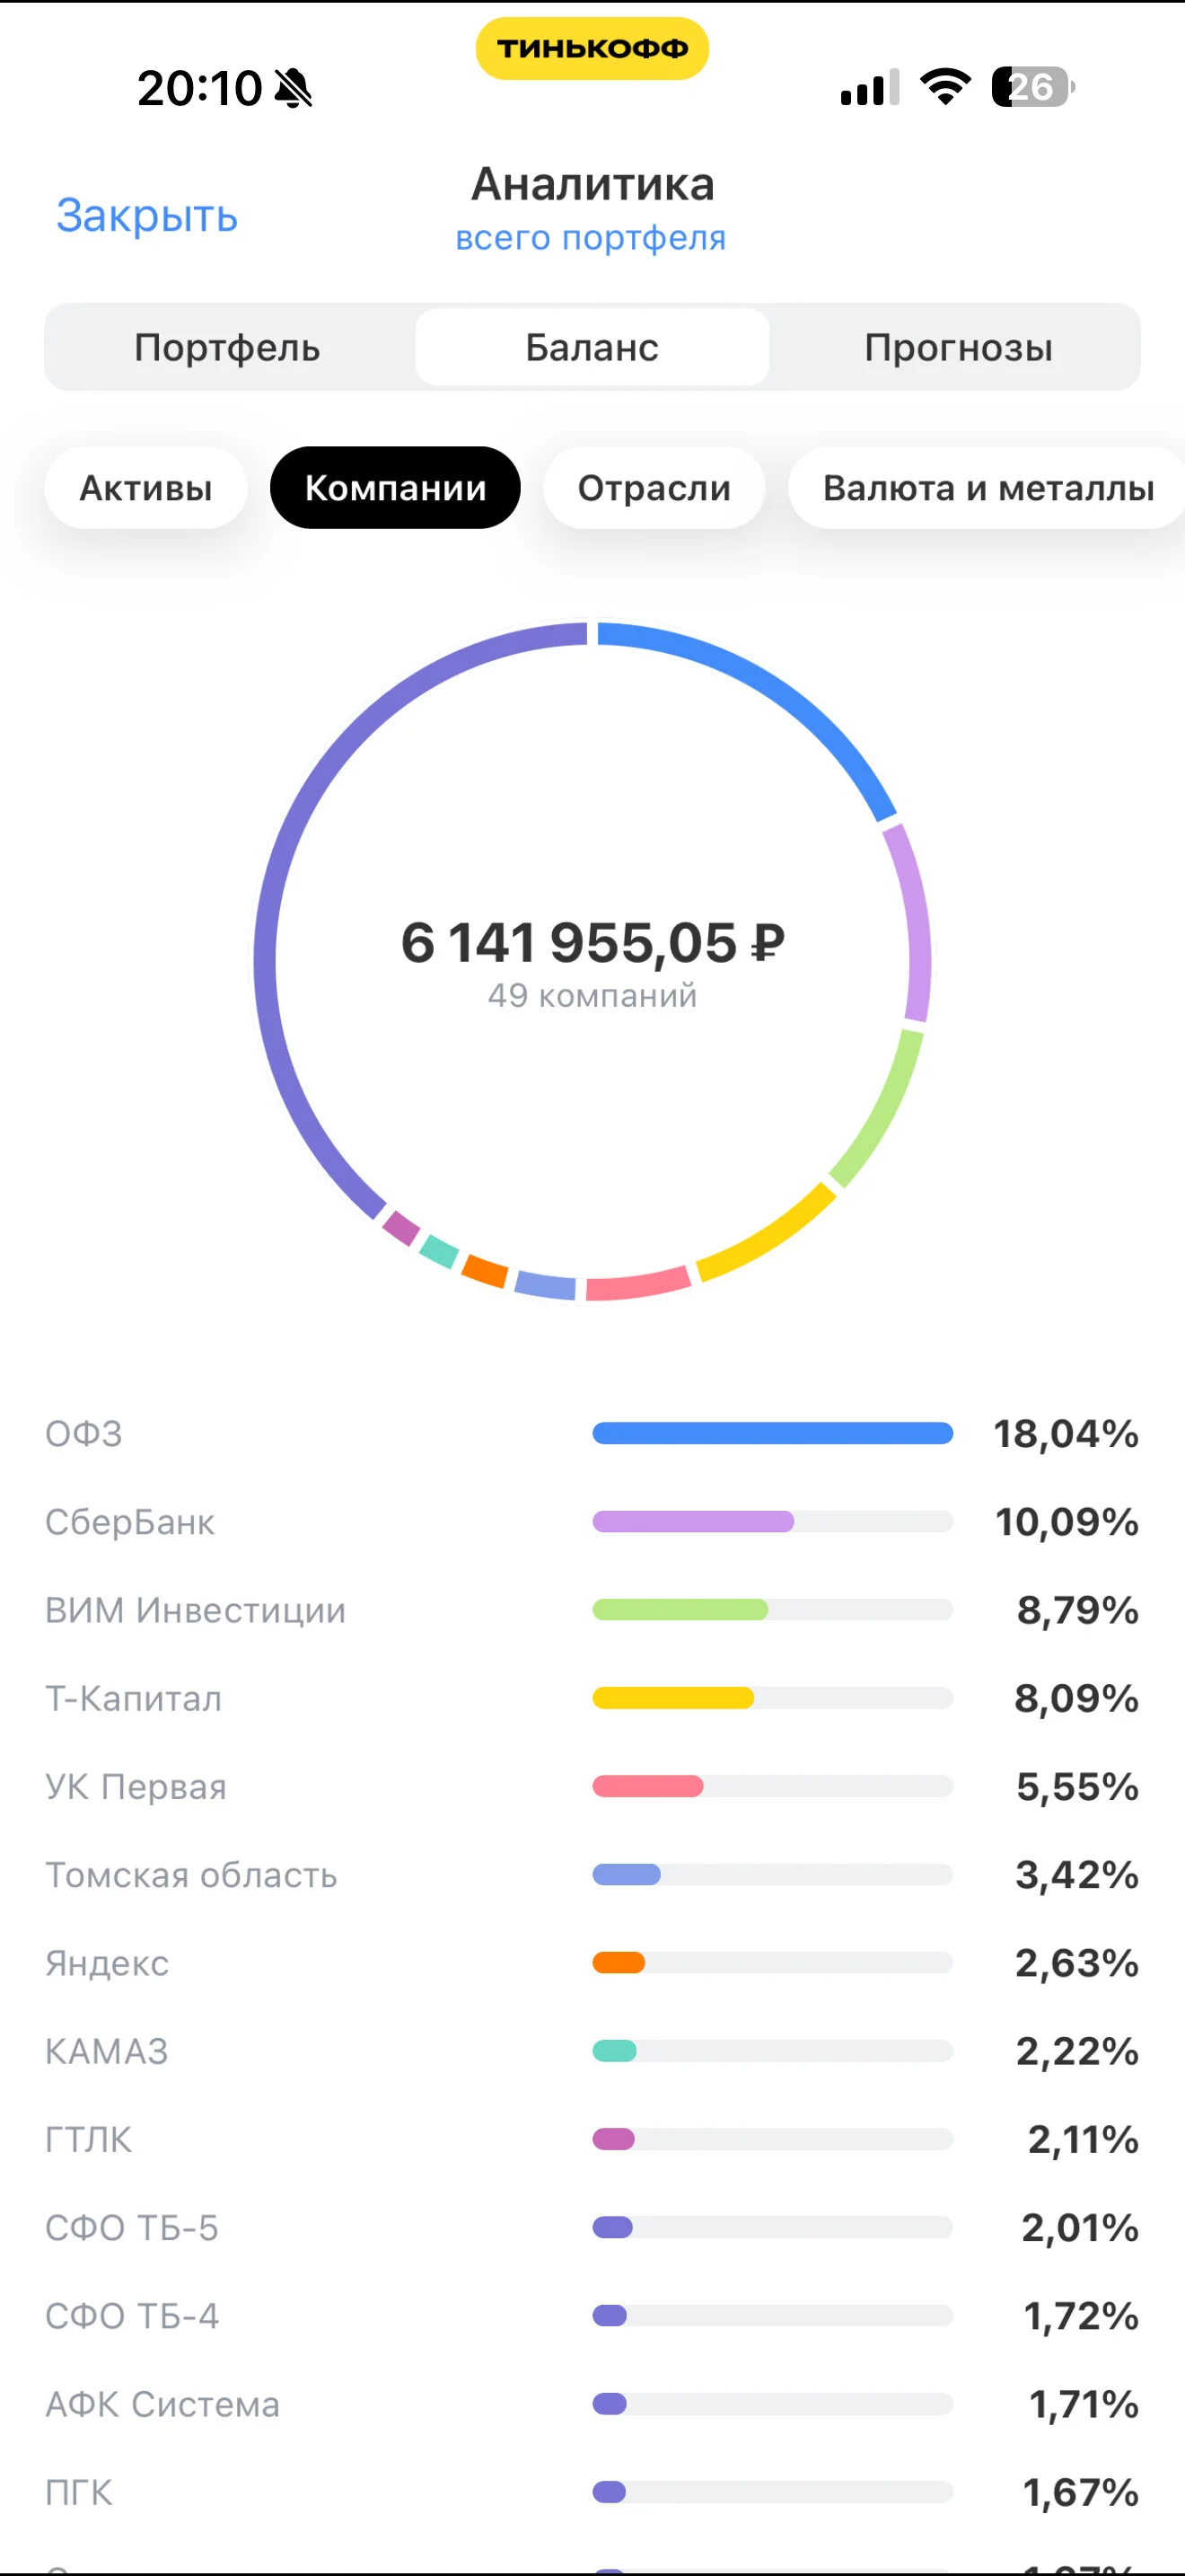Open the Яндекс 2,63% company row
Viewport: 1185px width, 2576px height.
(592, 1963)
